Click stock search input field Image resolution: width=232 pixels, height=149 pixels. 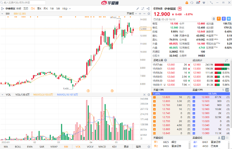click(23, 3)
